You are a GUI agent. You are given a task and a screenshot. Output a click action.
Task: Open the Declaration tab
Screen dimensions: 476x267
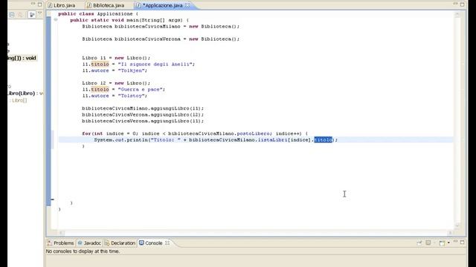120,243
